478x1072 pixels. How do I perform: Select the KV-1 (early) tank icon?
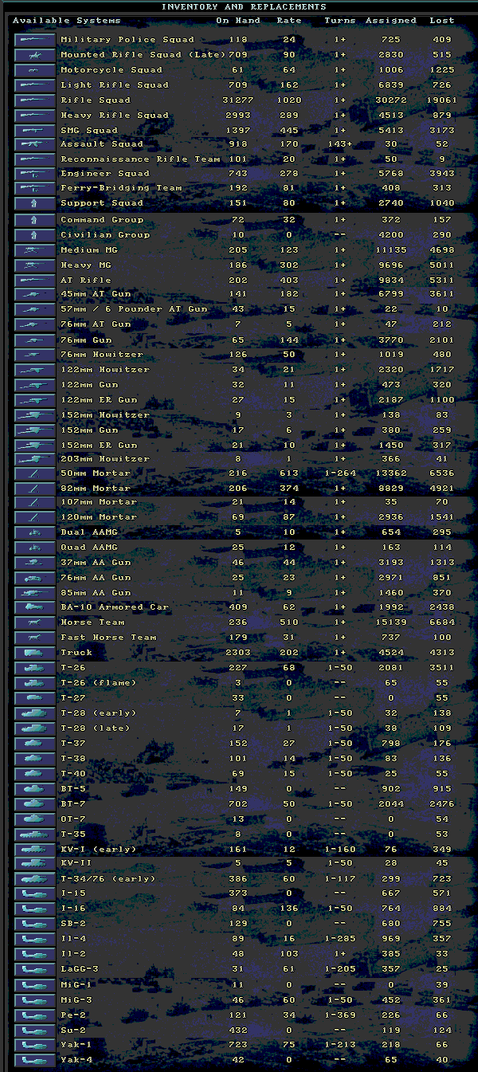point(34,849)
